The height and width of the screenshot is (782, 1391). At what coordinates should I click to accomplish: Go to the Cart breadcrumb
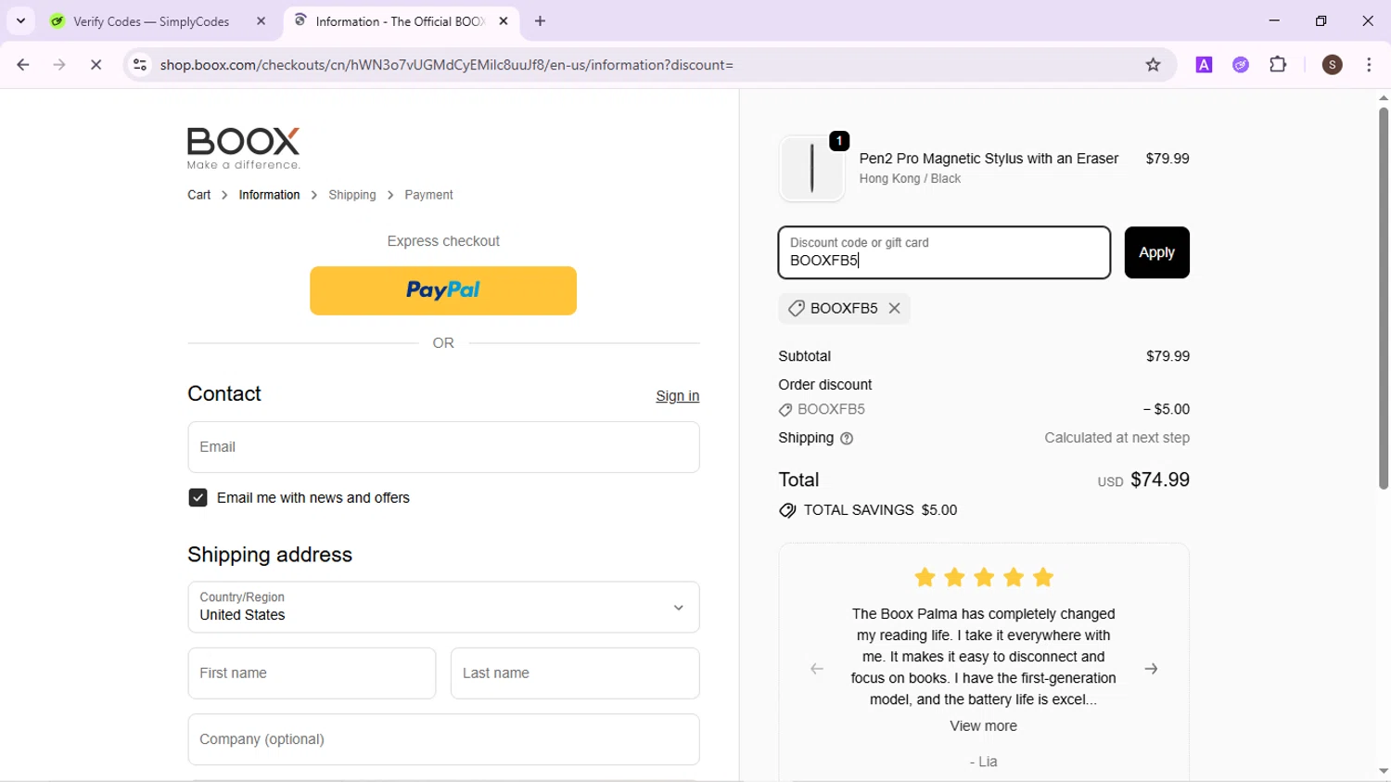(x=199, y=195)
